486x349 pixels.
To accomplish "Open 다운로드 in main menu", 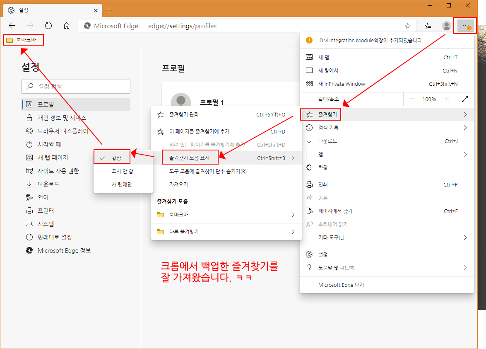I will [x=387, y=141].
